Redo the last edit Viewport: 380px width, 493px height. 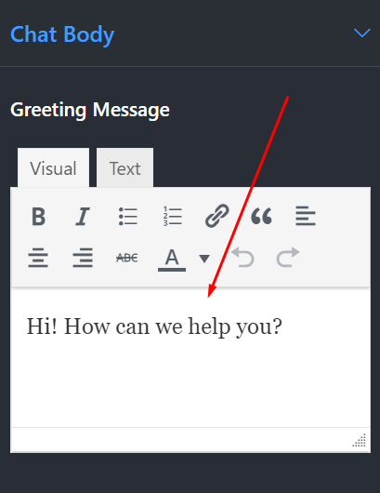(288, 257)
